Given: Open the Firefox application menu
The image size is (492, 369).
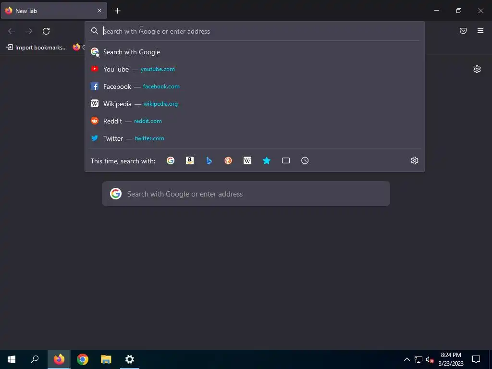Looking at the screenshot, I should pyautogui.click(x=480, y=31).
